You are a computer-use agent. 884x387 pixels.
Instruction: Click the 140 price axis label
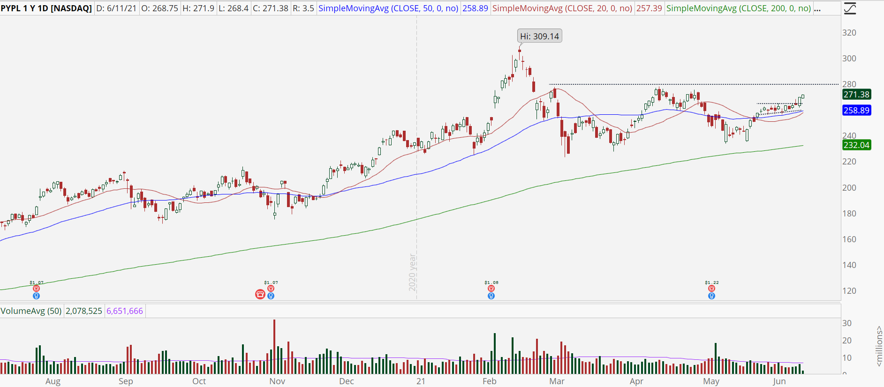coord(849,265)
